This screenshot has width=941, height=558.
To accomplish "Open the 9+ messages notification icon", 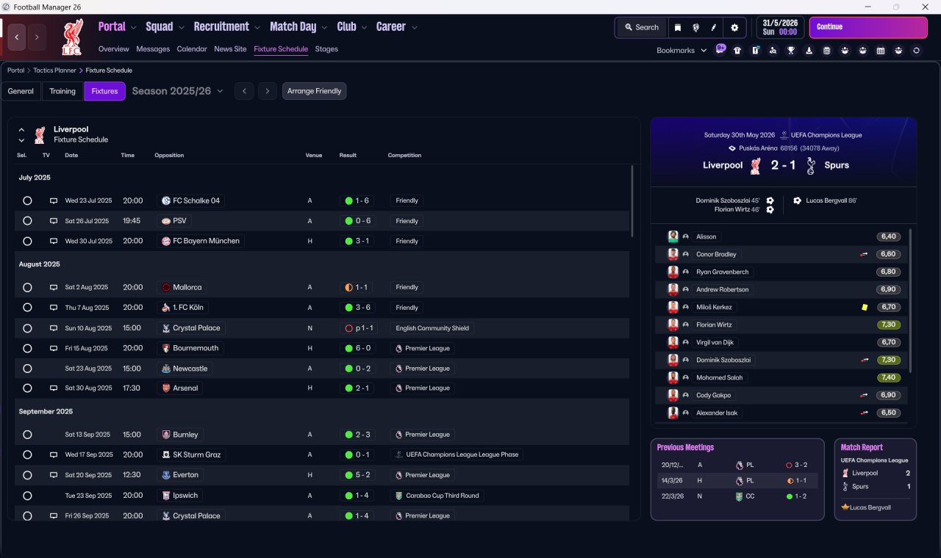I will (720, 50).
